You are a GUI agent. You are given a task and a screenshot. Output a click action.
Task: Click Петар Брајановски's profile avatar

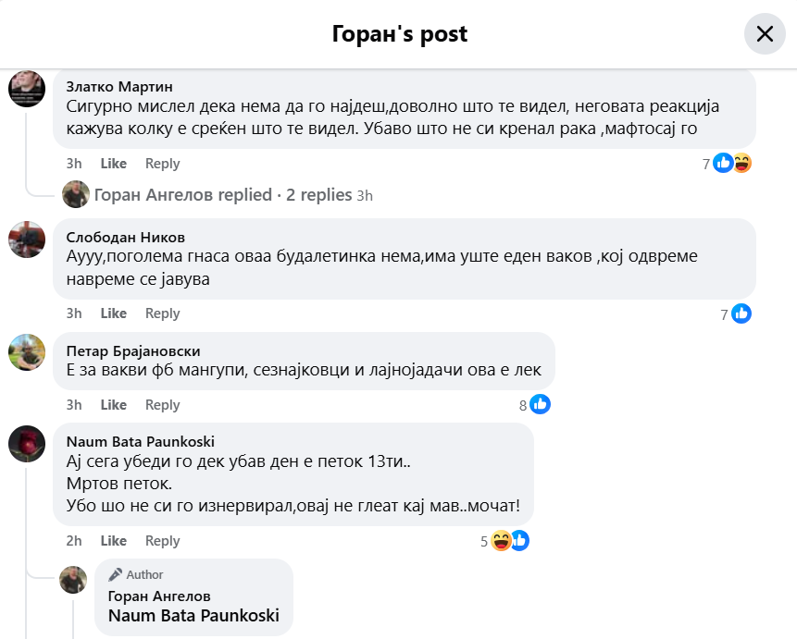[27, 352]
